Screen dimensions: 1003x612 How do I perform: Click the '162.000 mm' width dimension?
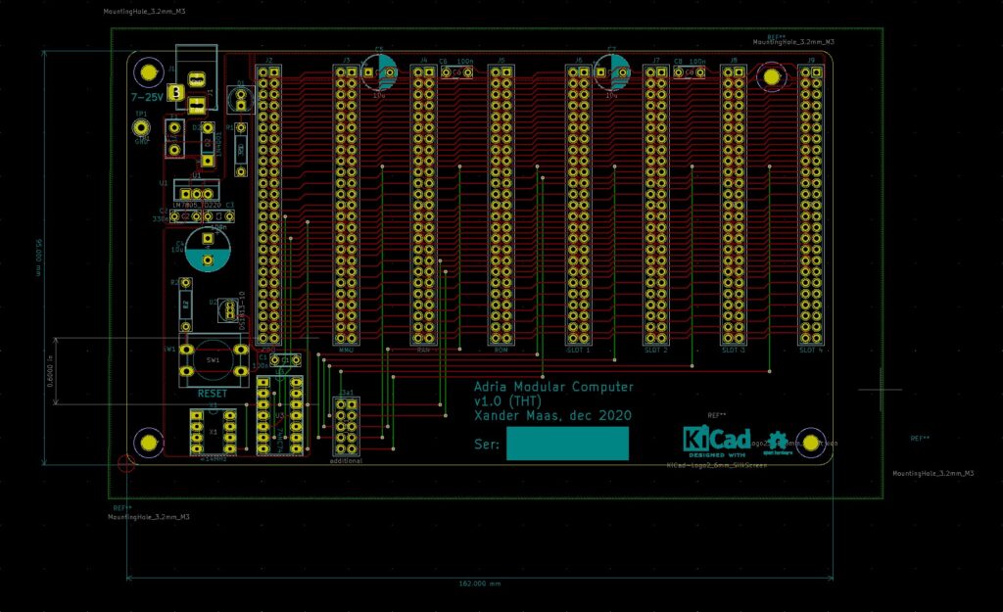point(480,584)
